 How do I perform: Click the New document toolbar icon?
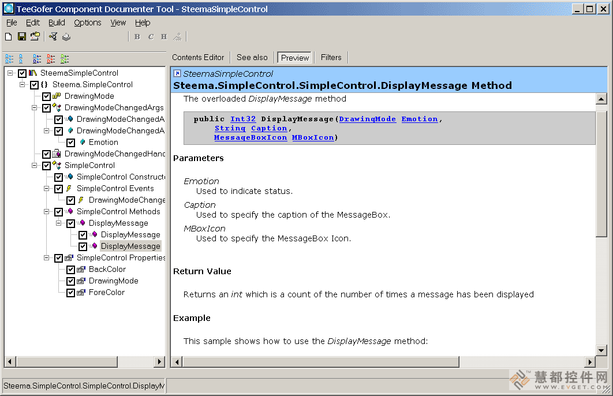[8, 37]
